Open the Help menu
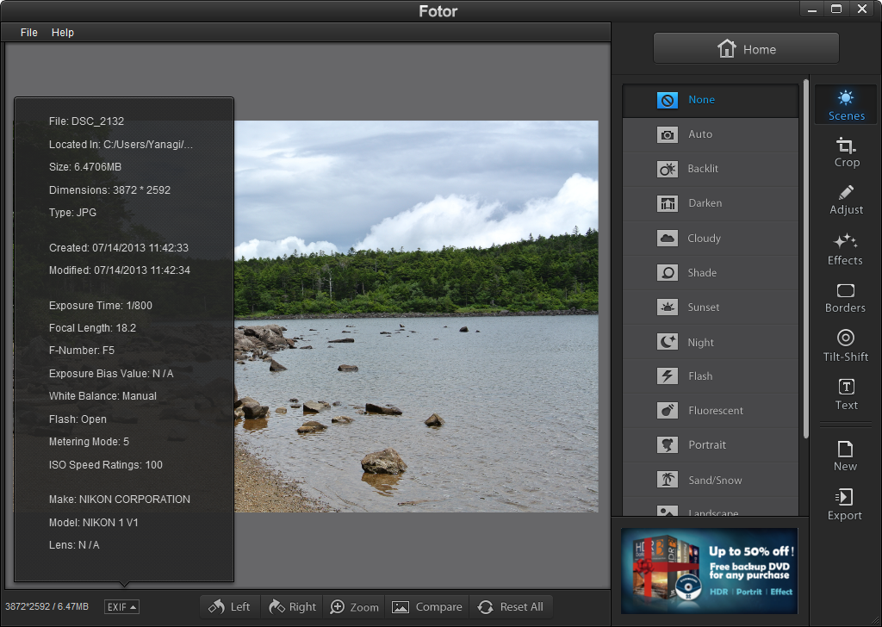 [62, 33]
